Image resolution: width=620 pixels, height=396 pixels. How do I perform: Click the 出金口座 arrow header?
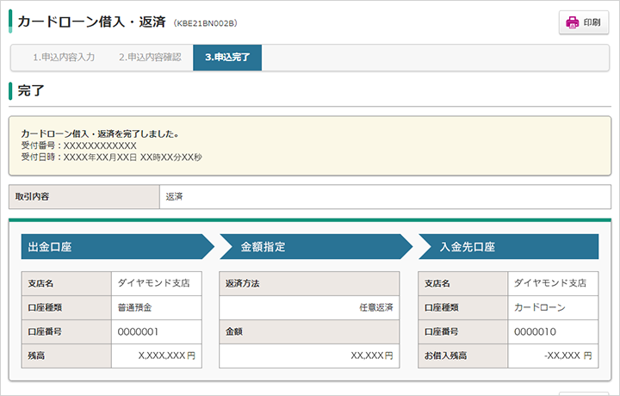pos(117,247)
